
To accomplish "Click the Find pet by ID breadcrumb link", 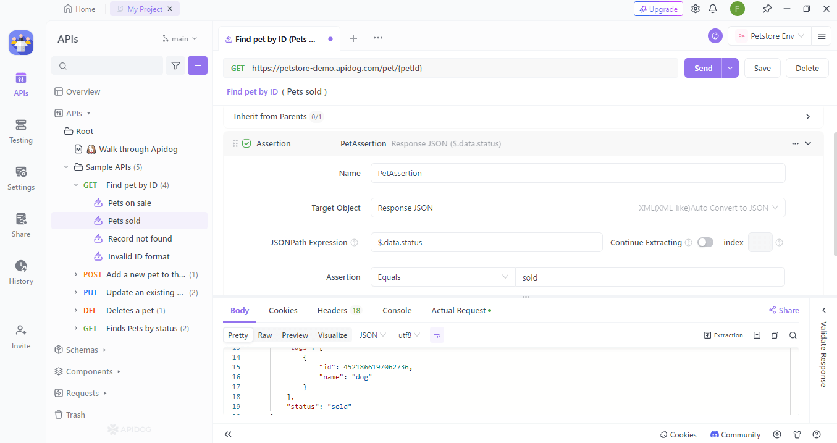I will click(252, 91).
